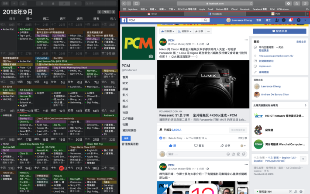Open Facebook help question mark icon

tap(299, 20)
